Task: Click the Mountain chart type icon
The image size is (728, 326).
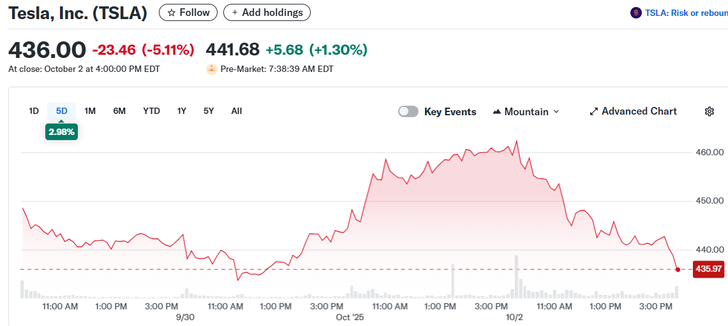Action: [x=497, y=111]
